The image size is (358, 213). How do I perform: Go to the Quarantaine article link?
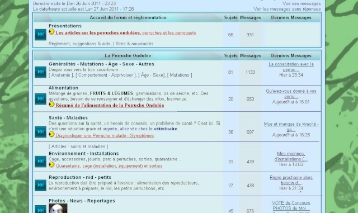(x=68, y=166)
